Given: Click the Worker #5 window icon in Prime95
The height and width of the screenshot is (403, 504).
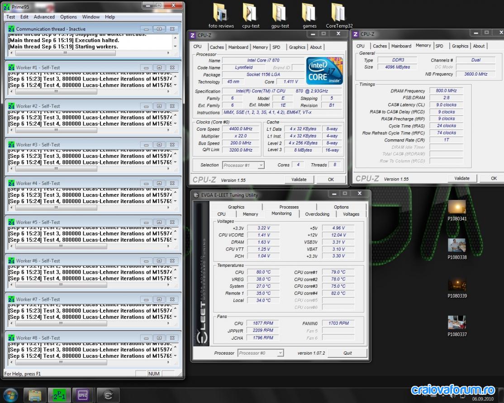Looking at the screenshot, I should [11, 222].
